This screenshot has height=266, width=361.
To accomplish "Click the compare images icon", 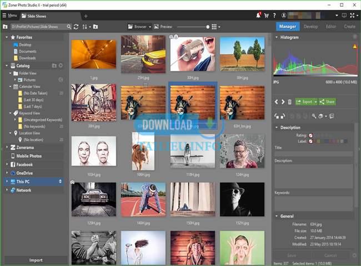I will click(x=332, y=116).
